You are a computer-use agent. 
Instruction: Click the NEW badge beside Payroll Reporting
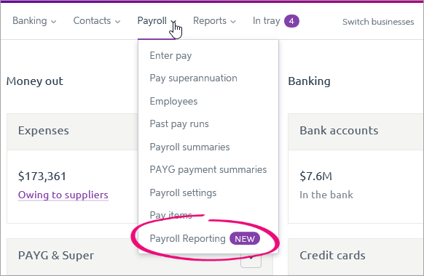point(245,239)
